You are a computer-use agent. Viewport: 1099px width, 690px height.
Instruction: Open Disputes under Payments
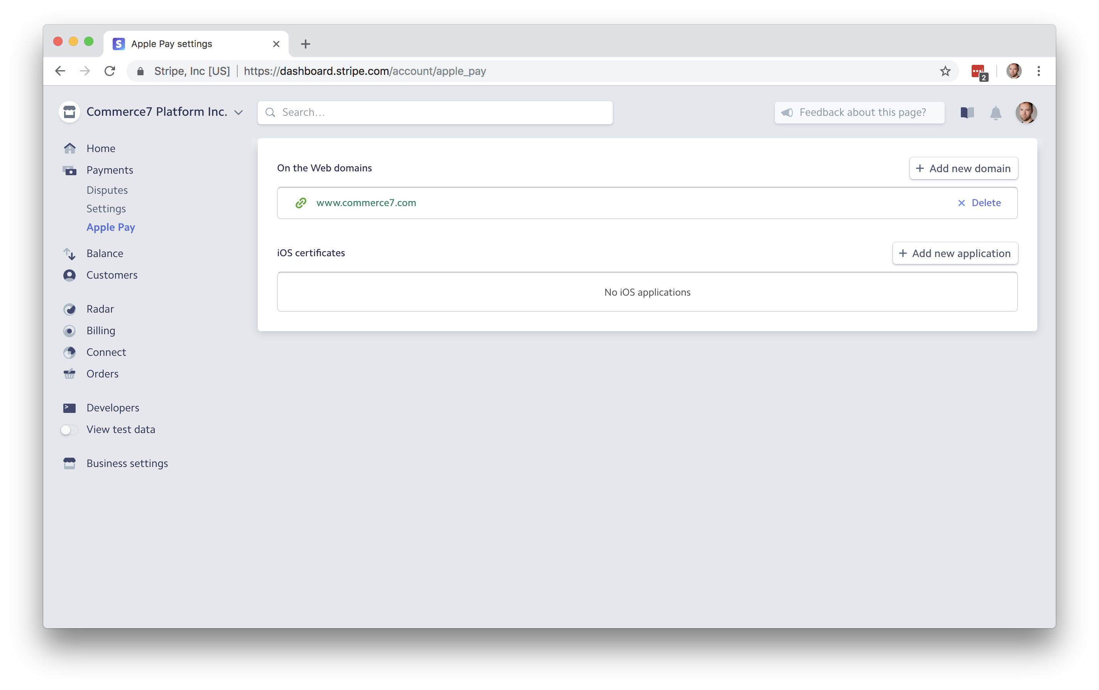click(107, 190)
